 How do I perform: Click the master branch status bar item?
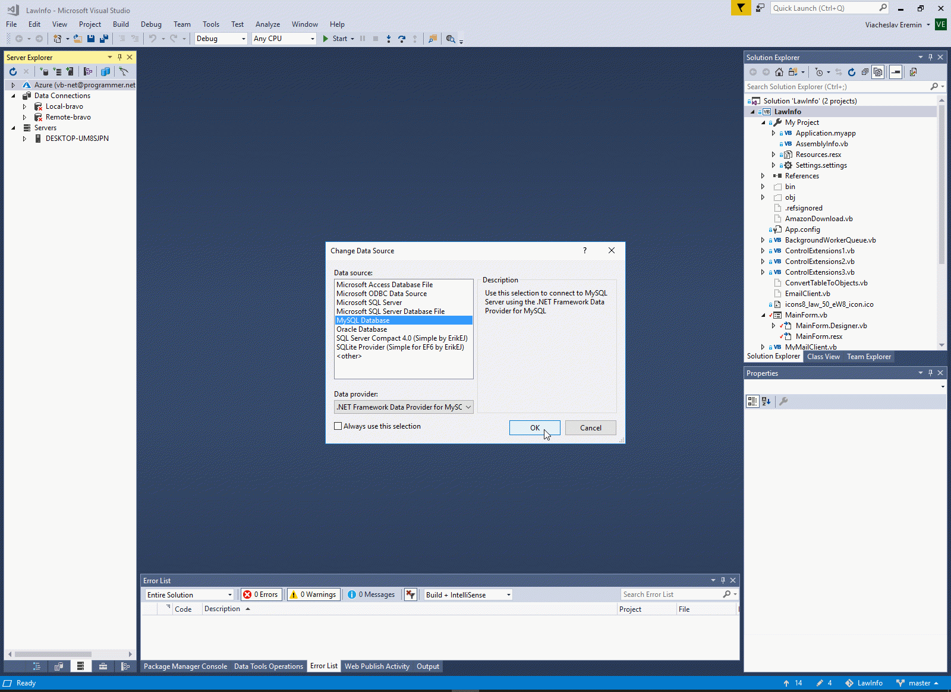[x=917, y=683]
